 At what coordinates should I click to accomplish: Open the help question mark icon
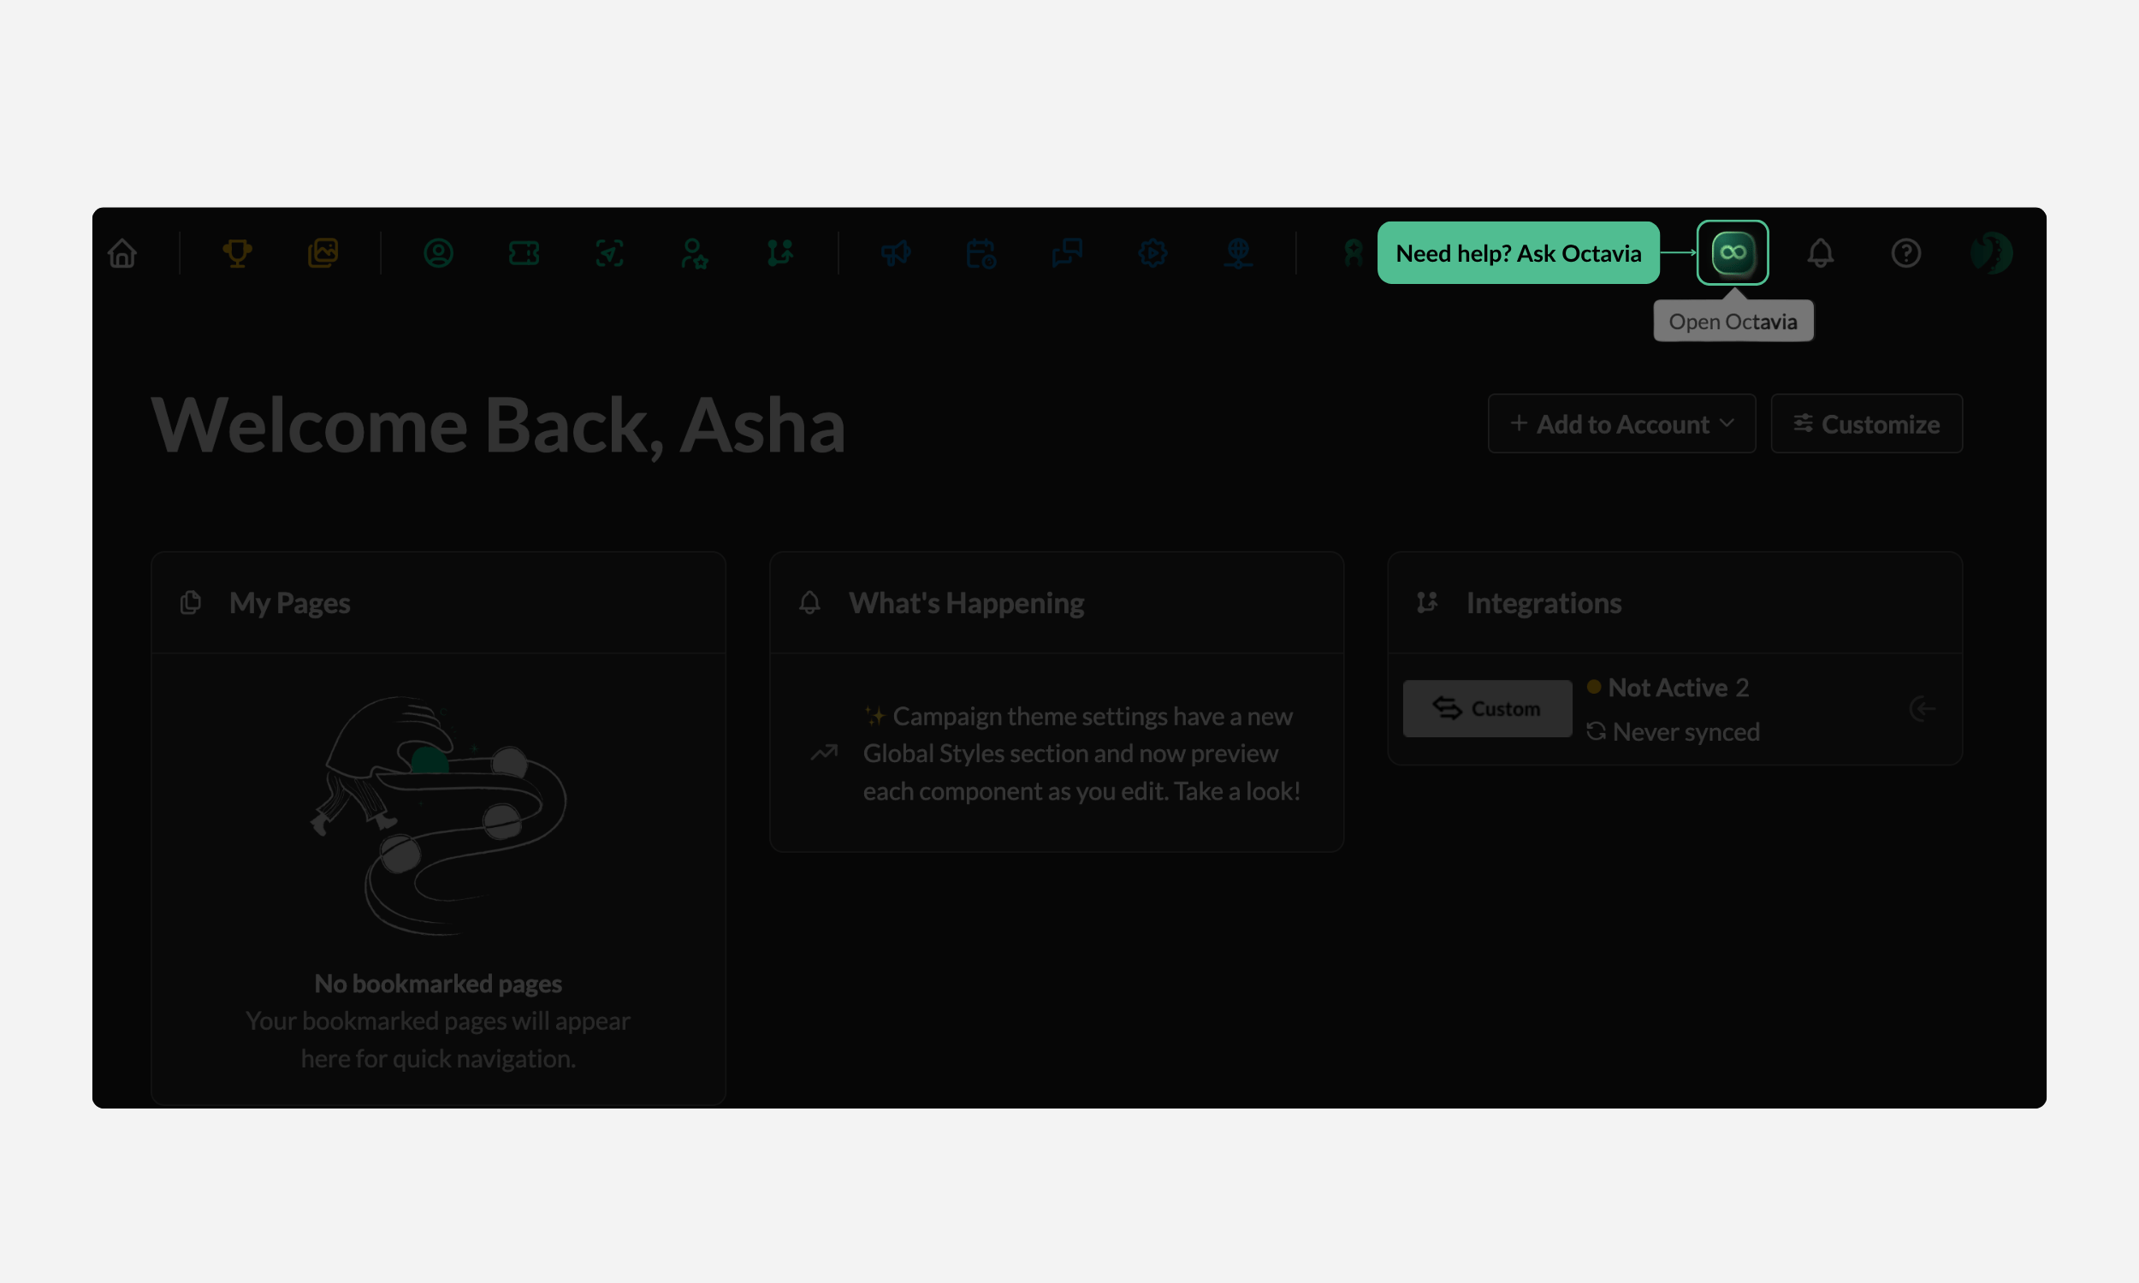(x=1905, y=253)
